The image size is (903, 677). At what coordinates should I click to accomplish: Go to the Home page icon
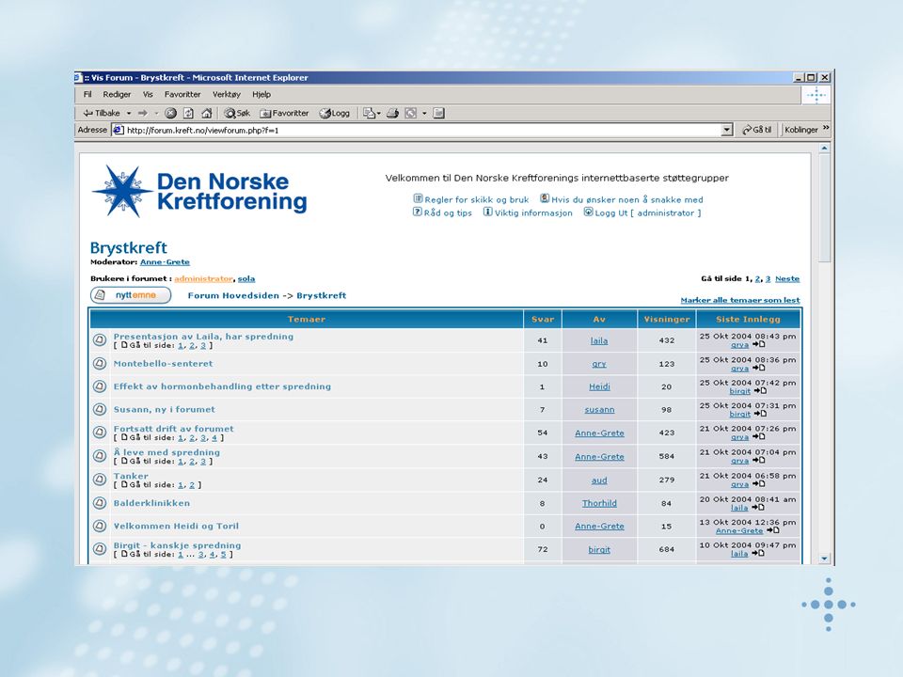[207, 114]
